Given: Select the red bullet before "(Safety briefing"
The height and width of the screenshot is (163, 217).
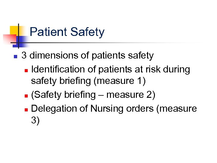Looking at the screenshot, I should click(26, 96).
